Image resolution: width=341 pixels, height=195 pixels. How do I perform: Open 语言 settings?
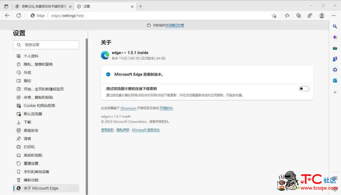46,139
